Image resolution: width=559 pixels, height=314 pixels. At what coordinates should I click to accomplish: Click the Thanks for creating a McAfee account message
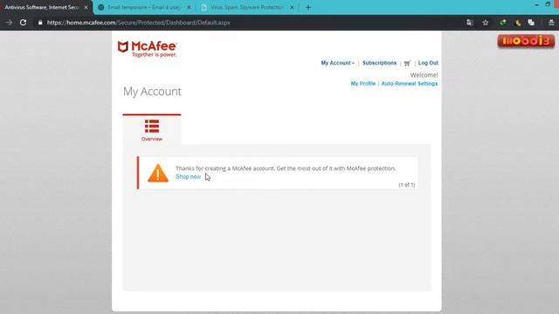[286, 168]
